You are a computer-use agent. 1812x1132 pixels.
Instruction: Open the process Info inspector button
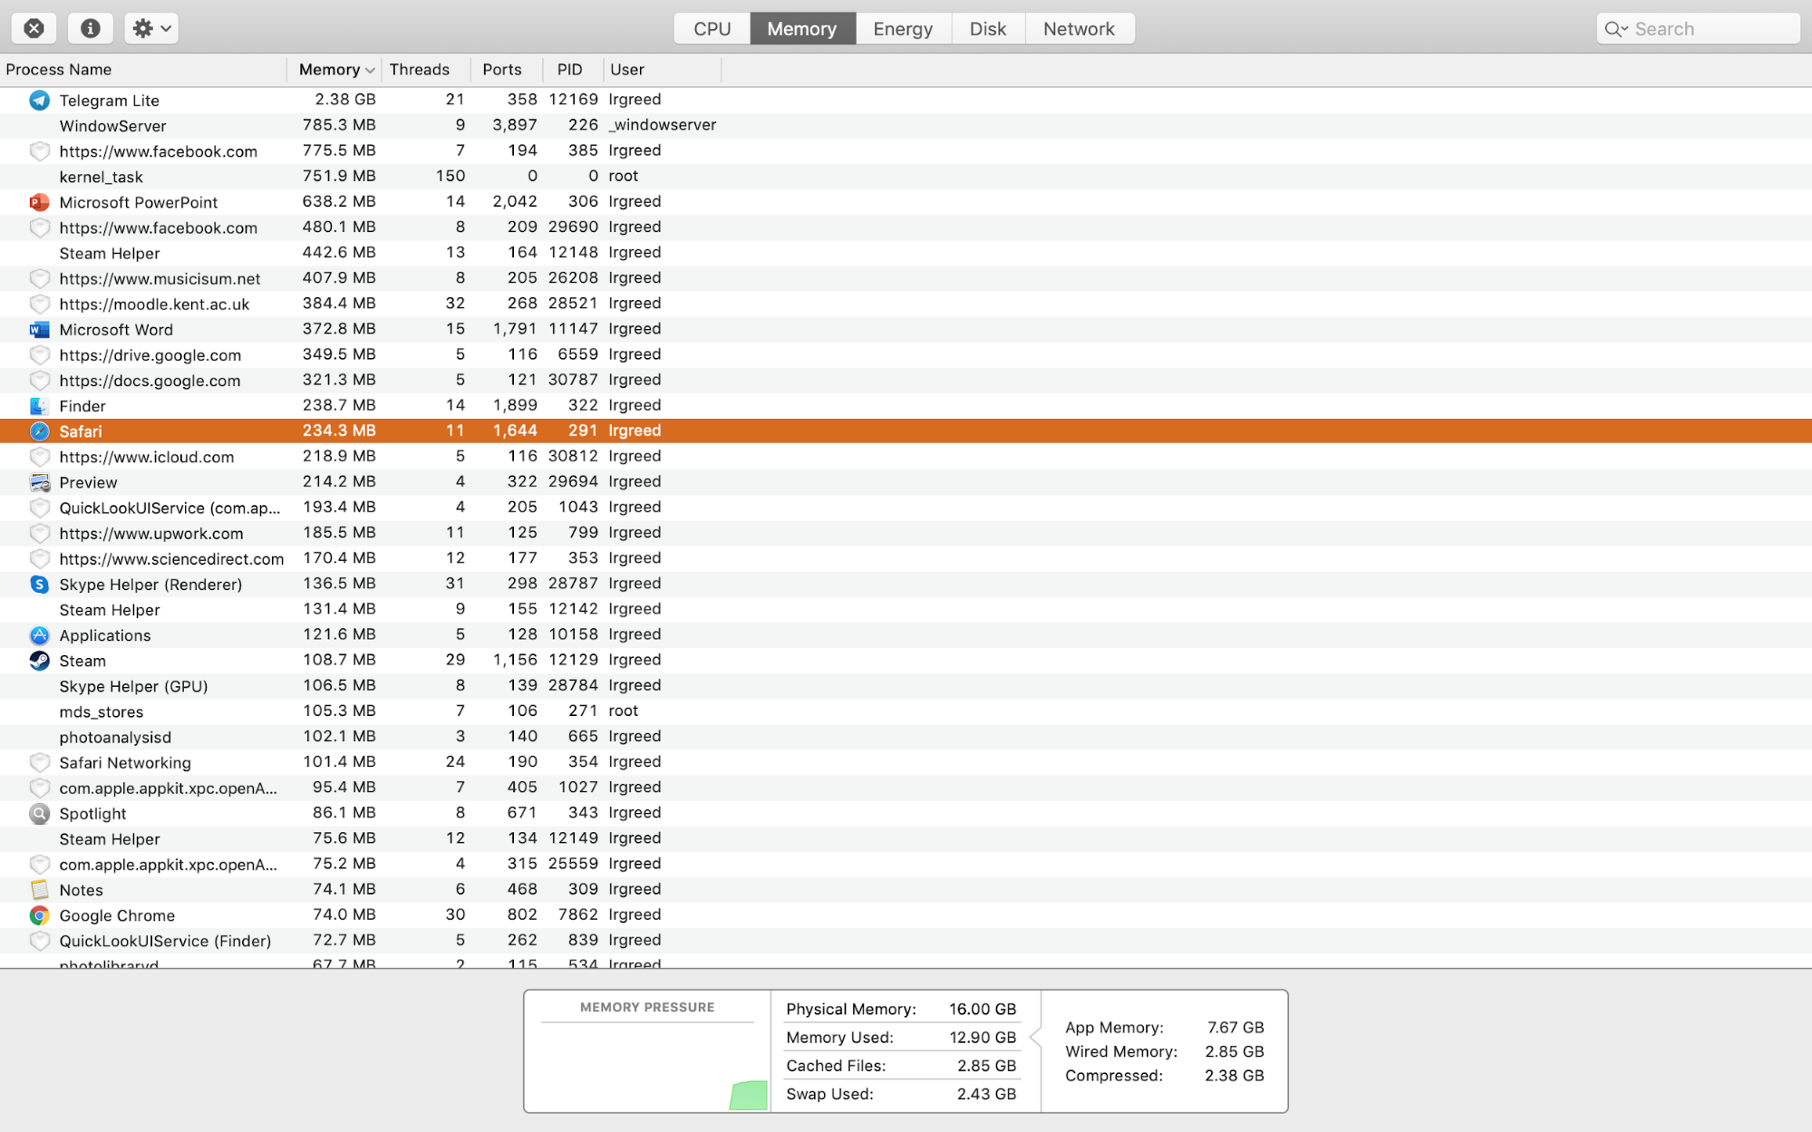coord(90,28)
